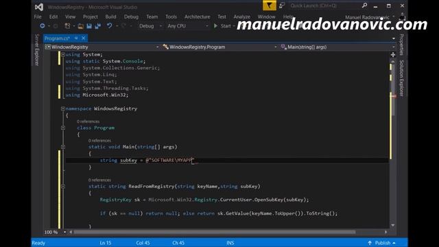Open the Project menu
Image resolution: width=439 pixels, height=247 pixels.
click(91, 16)
